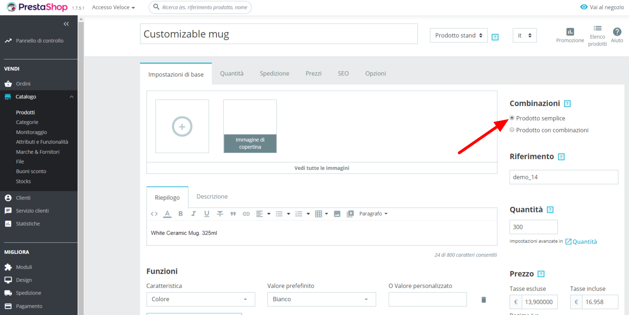This screenshot has height=315, width=629.
Task: Click help icon next to Combinazioni heading
Action: 567,104
